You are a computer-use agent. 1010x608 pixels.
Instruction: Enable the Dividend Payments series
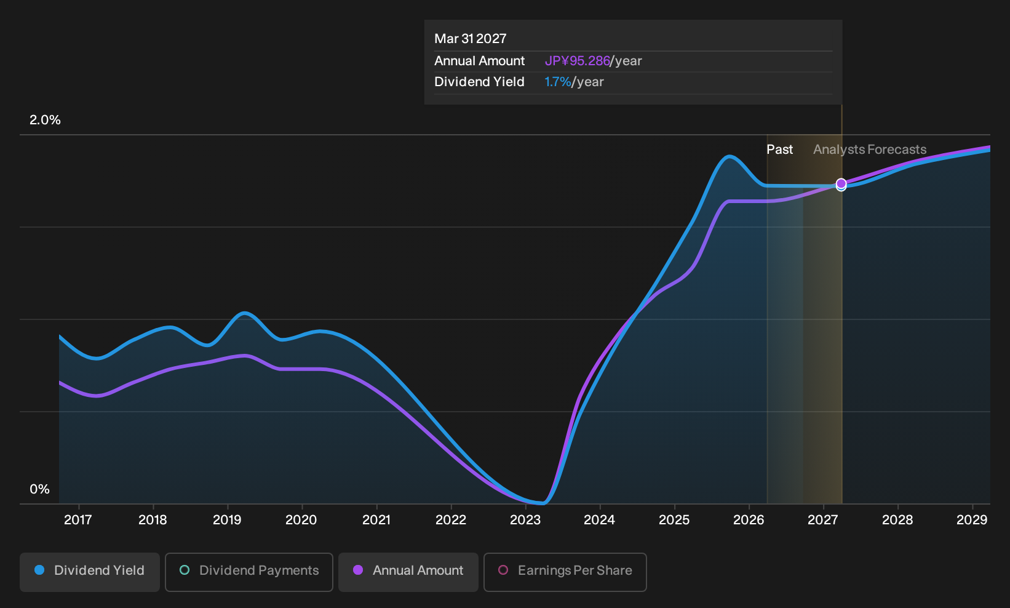[x=249, y=572]
